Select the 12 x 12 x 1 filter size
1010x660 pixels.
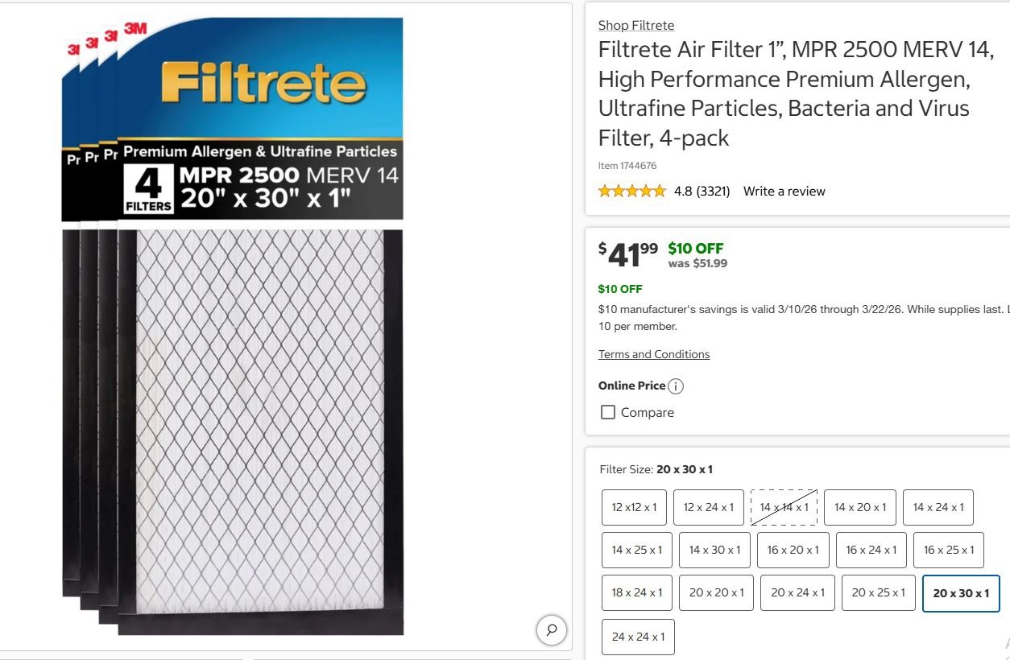point(634,507)
